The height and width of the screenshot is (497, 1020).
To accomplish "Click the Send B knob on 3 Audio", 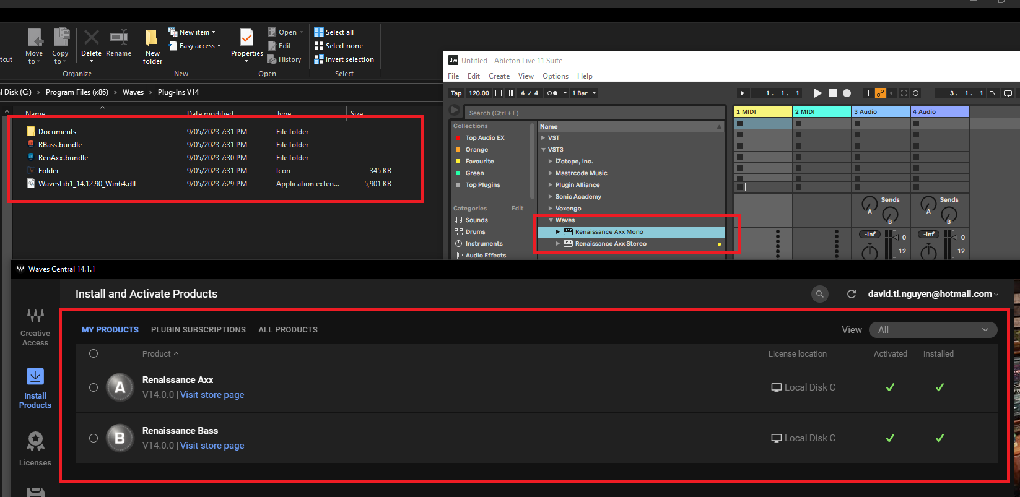I will pos(890,214).
